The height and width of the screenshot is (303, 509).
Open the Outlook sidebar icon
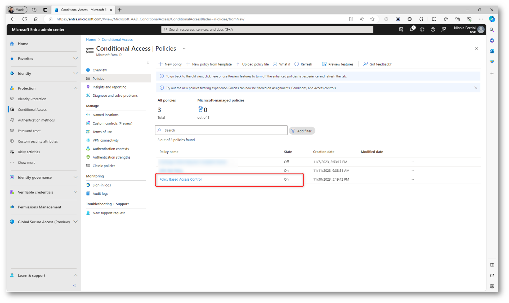pos(492,51)
